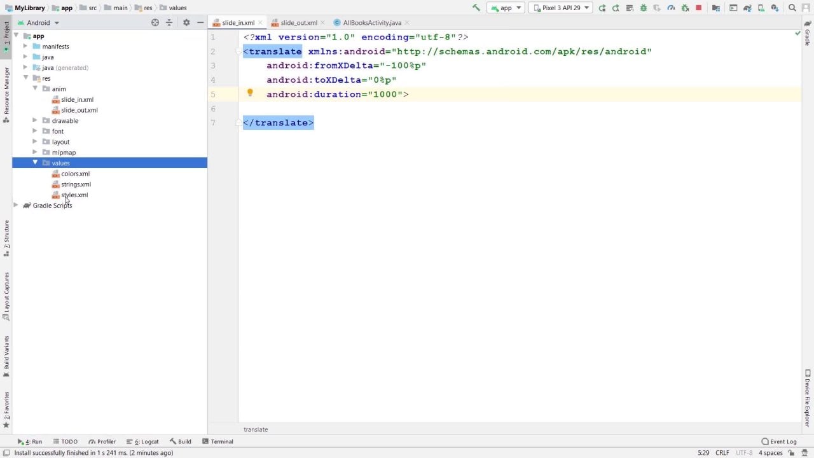
Task: Toggle the Structure side panel
Action: click(x=6, y=237)
